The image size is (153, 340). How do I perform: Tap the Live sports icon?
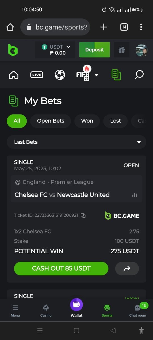pyautogui.click(x=37, y=75)
